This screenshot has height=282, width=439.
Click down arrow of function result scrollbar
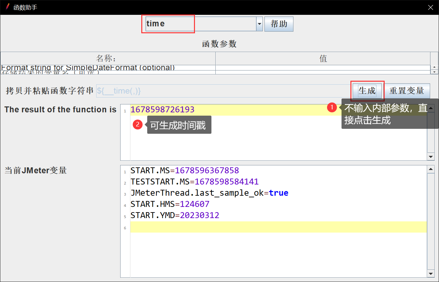coord(430,156)
